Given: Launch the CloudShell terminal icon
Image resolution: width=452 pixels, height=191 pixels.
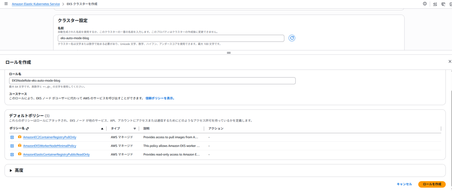Looking at the screenshot, I should click(444, 4).
